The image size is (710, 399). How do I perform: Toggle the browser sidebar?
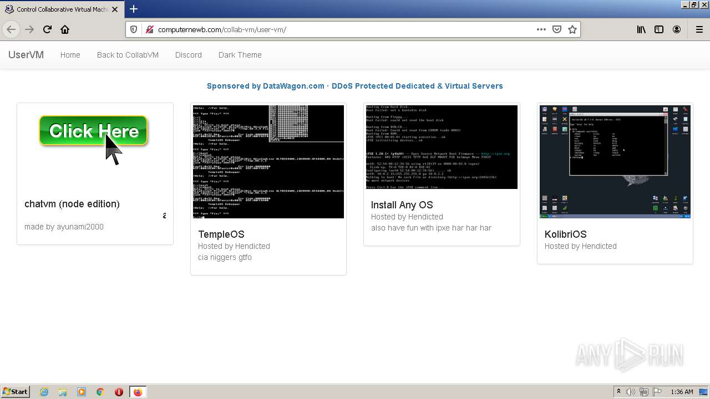pyautogui.click(x=659, y=29)
